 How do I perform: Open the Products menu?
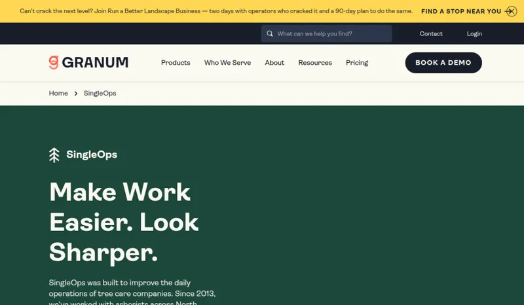click(176, 63)
